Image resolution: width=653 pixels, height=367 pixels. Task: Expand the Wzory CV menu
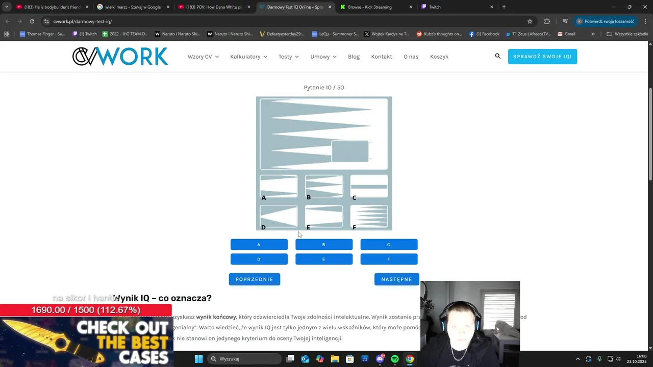pyautogui.click(x=203, y=57)
